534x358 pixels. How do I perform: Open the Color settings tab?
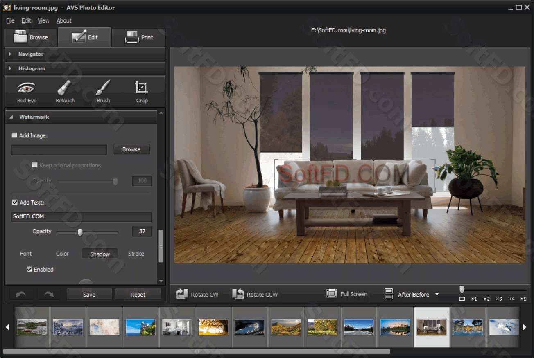pyautogui.click(x=62, y=254)
